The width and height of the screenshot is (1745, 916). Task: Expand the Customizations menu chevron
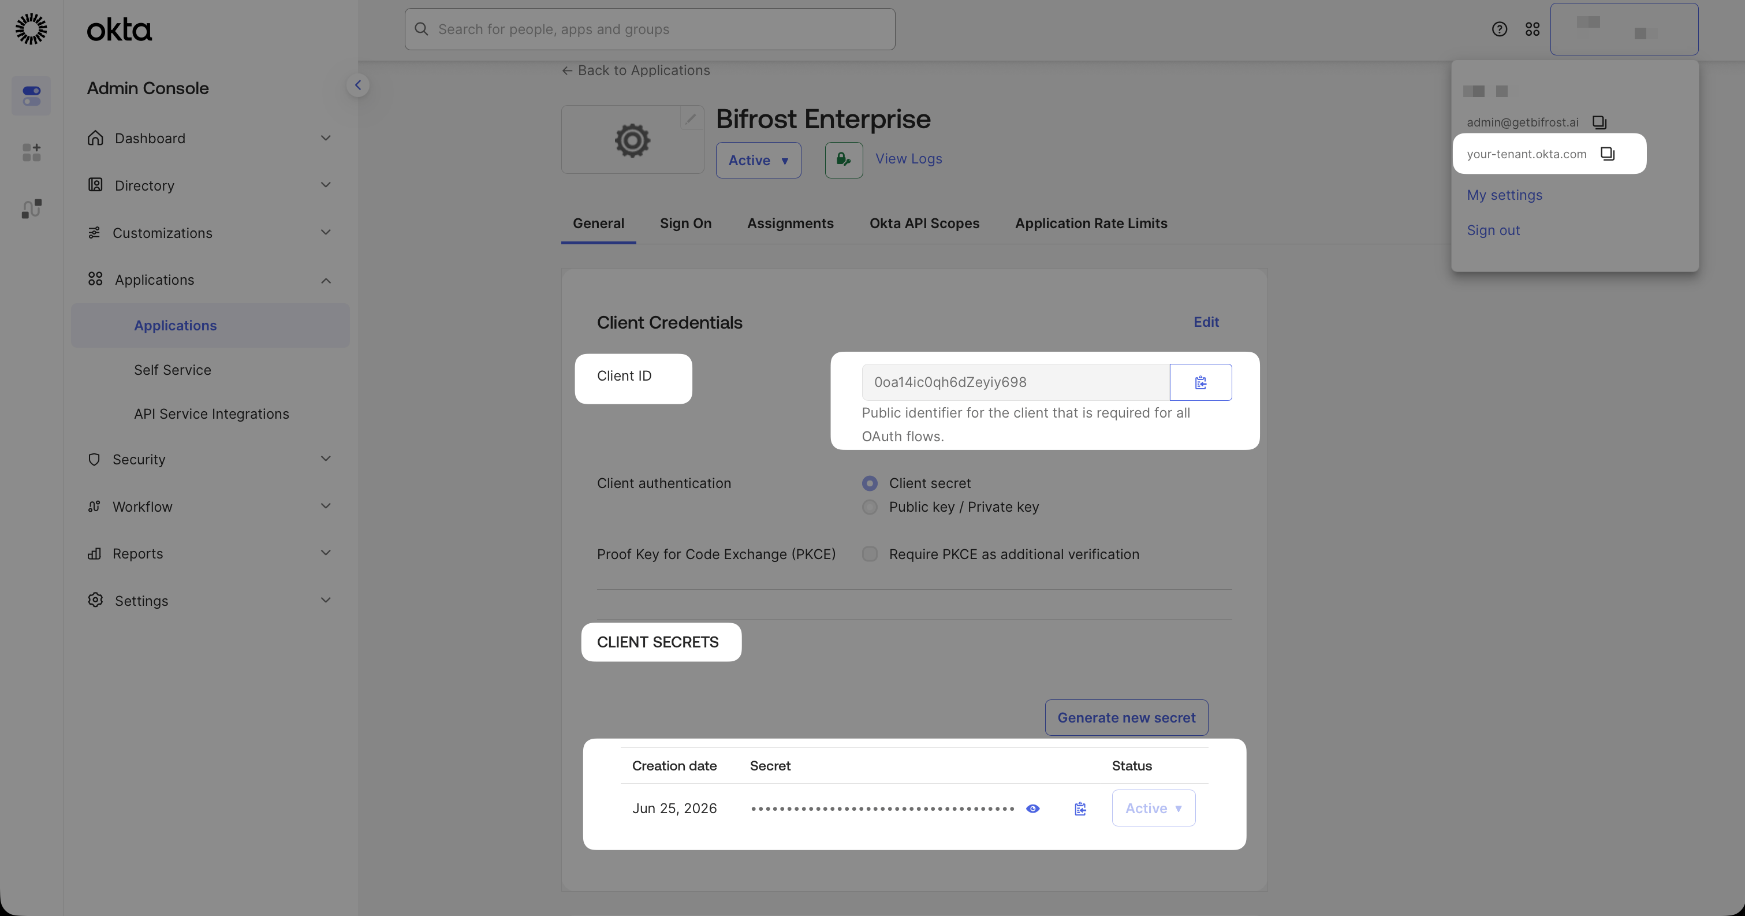[x=326, y=232]
